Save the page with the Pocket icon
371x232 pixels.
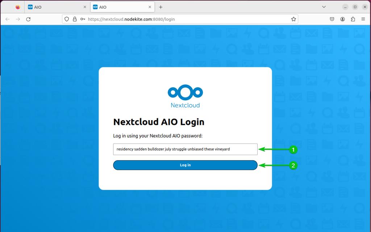[x=332, y=19]
